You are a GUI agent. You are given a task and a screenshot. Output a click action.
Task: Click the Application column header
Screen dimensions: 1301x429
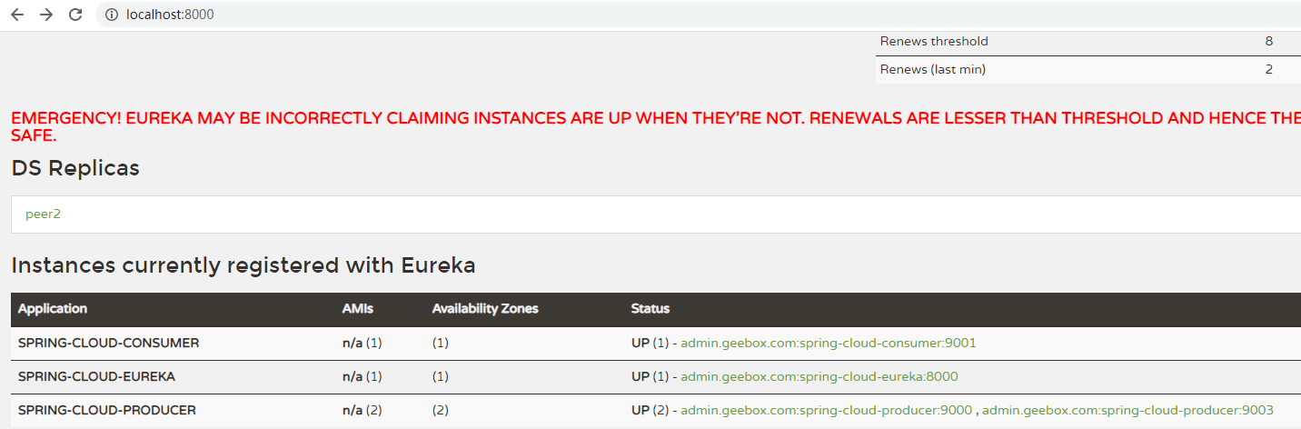click(x=53, y=309)
